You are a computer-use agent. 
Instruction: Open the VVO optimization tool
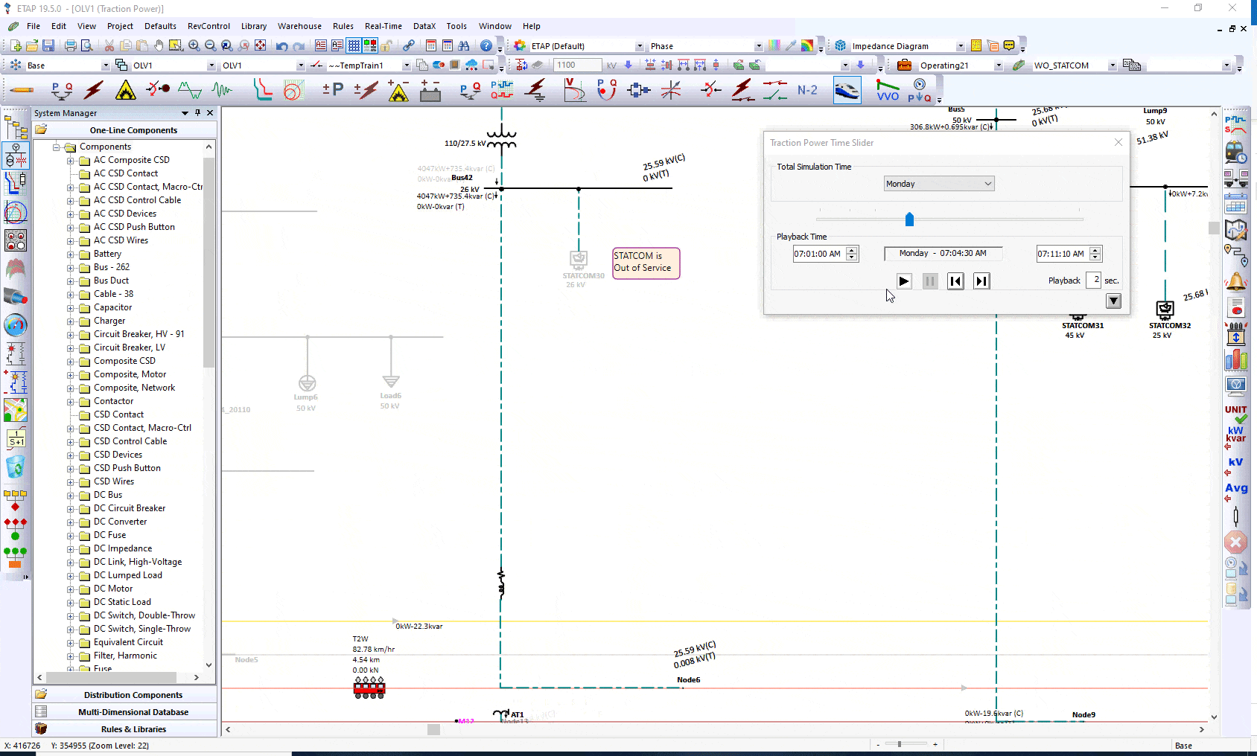pos(887,90)
